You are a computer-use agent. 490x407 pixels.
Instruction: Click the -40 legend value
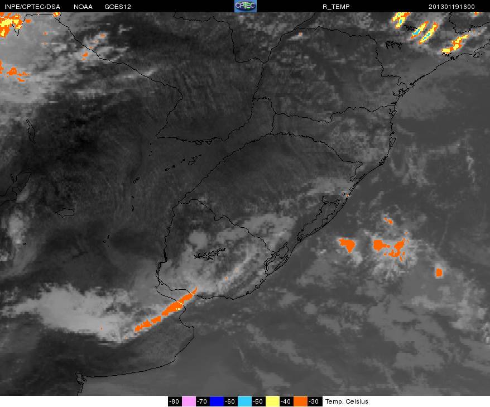tap(286, 401)
